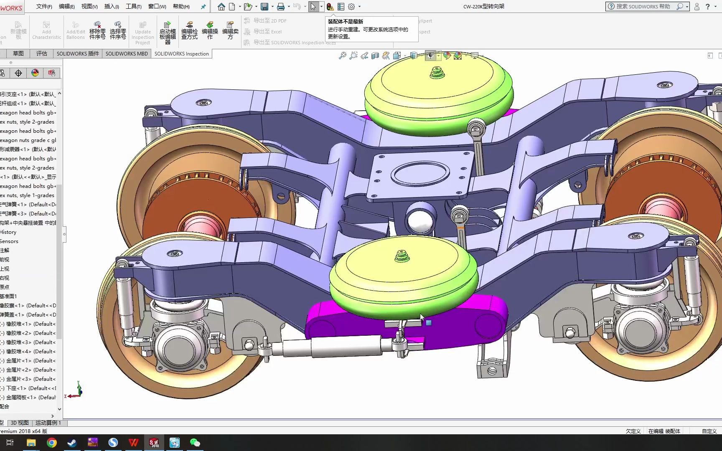
Task: Click the Save floppy disk icon
Action: tap(264, 7)
